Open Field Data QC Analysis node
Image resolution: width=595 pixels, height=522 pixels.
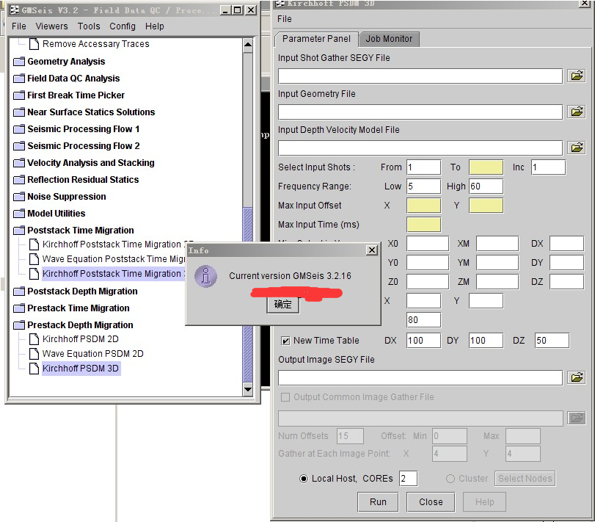[x=73, y=79]
